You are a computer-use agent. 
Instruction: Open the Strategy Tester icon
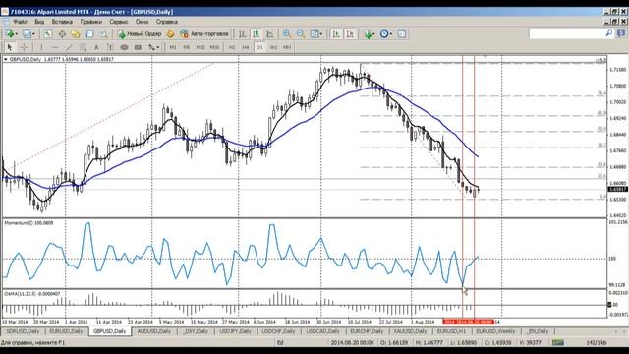click(x=103, y=34)
